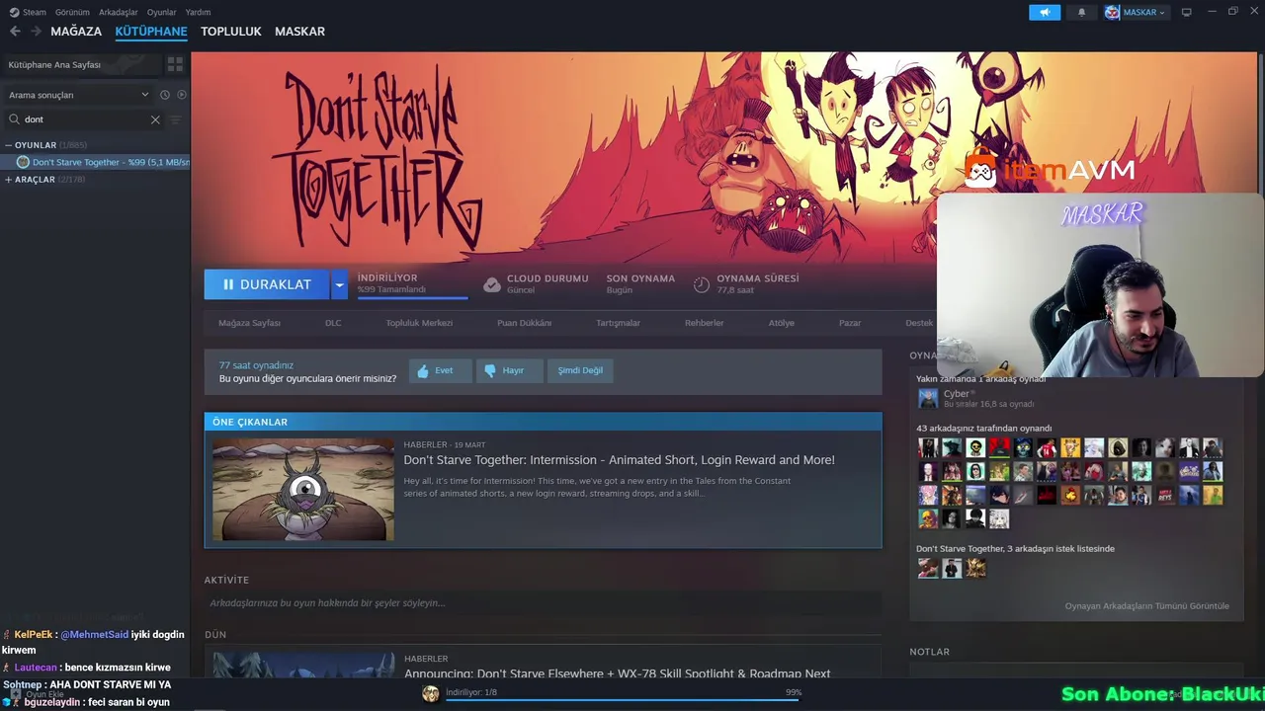Open the MASKAR profile tab

click(299, 32)
